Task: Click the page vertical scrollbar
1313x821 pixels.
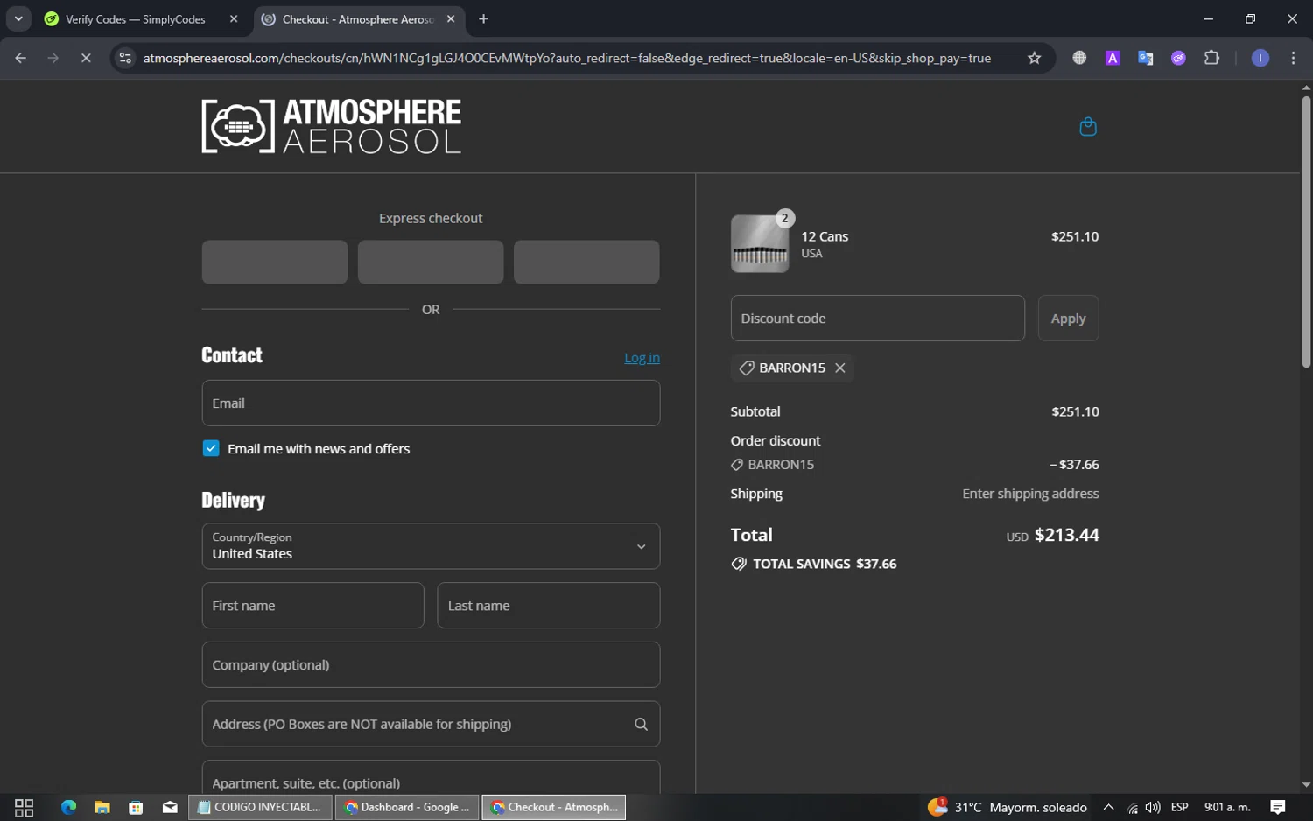Action: pyautogui.click(x=1306, y=232)
